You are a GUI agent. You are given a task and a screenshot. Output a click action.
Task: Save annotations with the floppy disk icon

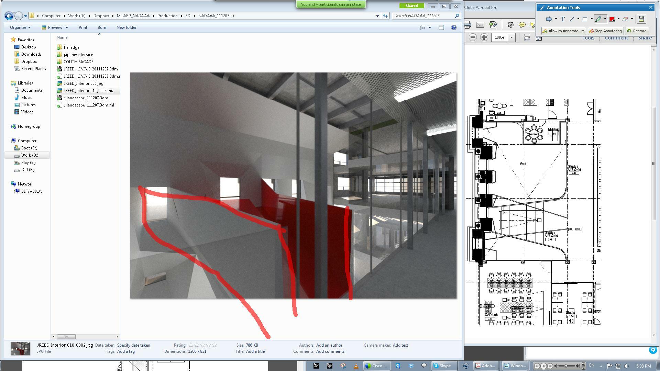641,19
